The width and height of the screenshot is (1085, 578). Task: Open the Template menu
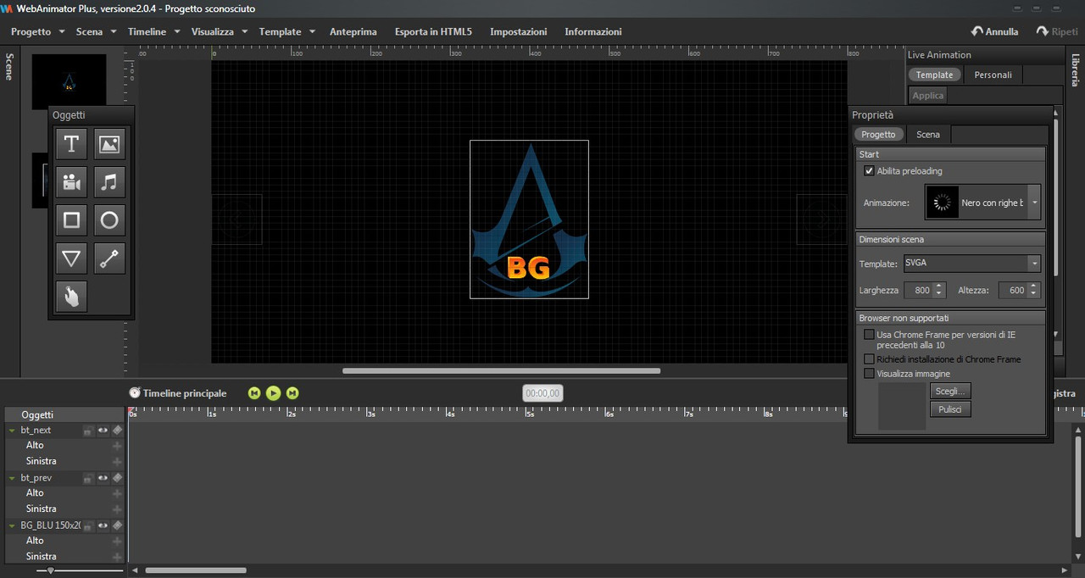point(287,31)
